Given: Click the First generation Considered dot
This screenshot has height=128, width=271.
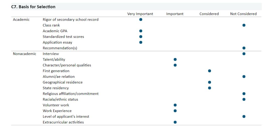Looking at the screenshot, I should pos(210,71).
